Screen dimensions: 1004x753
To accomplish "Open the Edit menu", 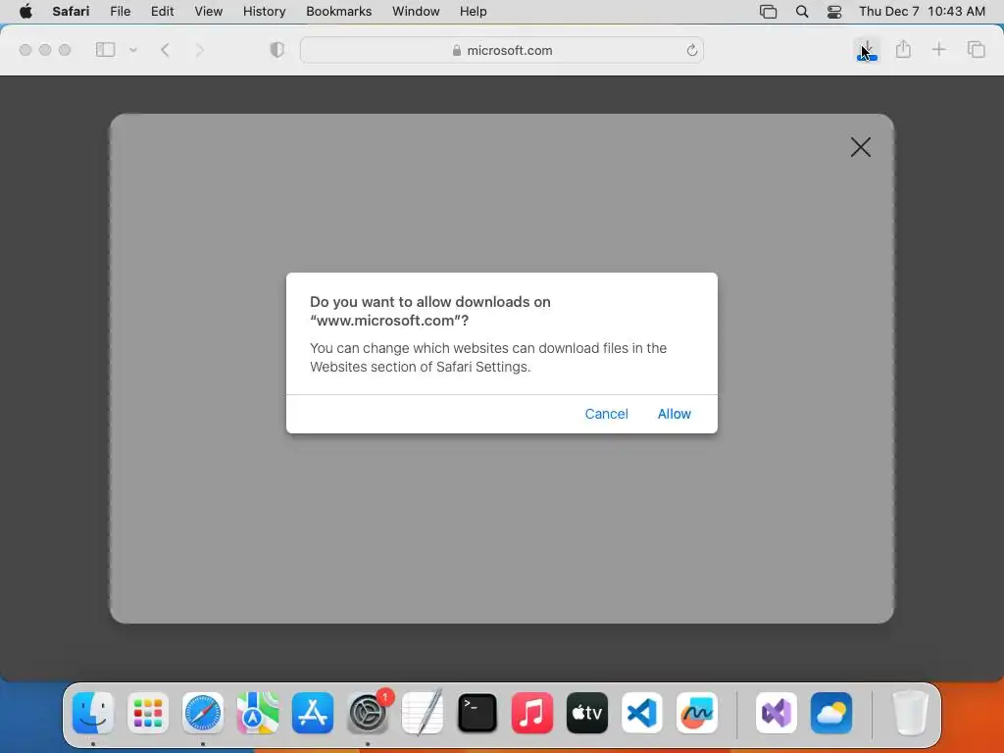I will 162,12.
